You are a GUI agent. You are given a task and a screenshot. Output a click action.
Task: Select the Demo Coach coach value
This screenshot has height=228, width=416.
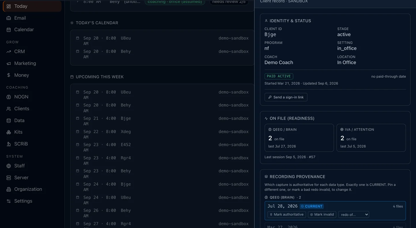pos(279,62)
